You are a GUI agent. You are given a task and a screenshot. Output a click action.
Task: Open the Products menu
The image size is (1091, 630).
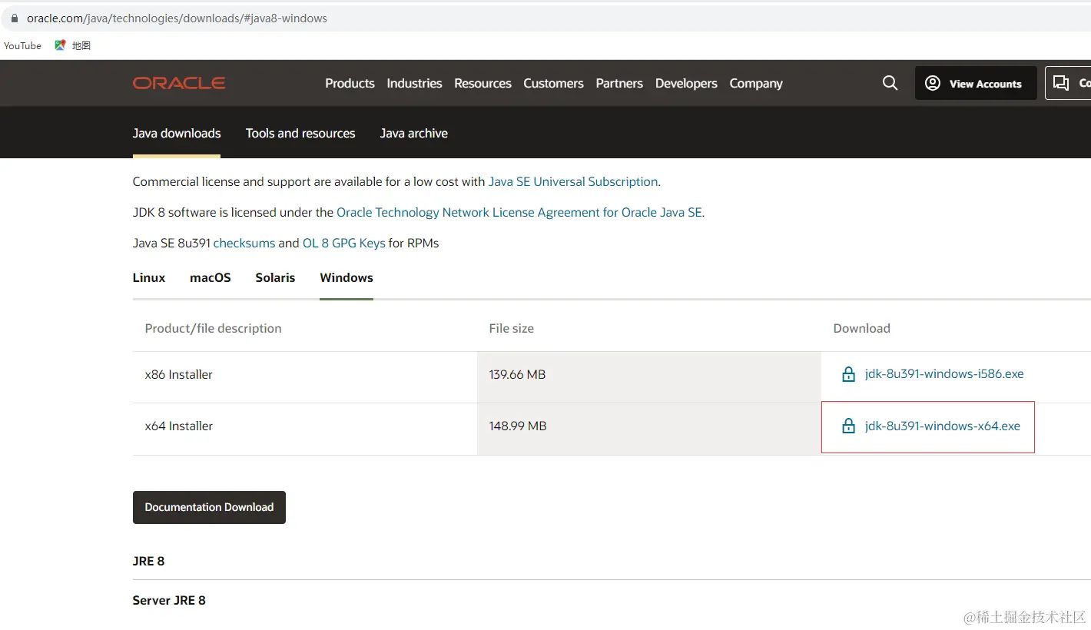click(x=350, y=83)
